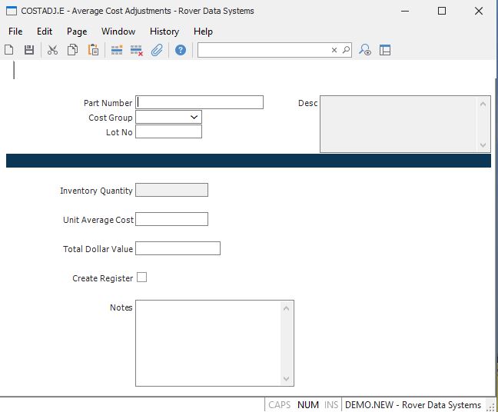Screen dimensions: 498x412
Task: Open the File menu
Action: pyautogui.click(x=15, y=32)
